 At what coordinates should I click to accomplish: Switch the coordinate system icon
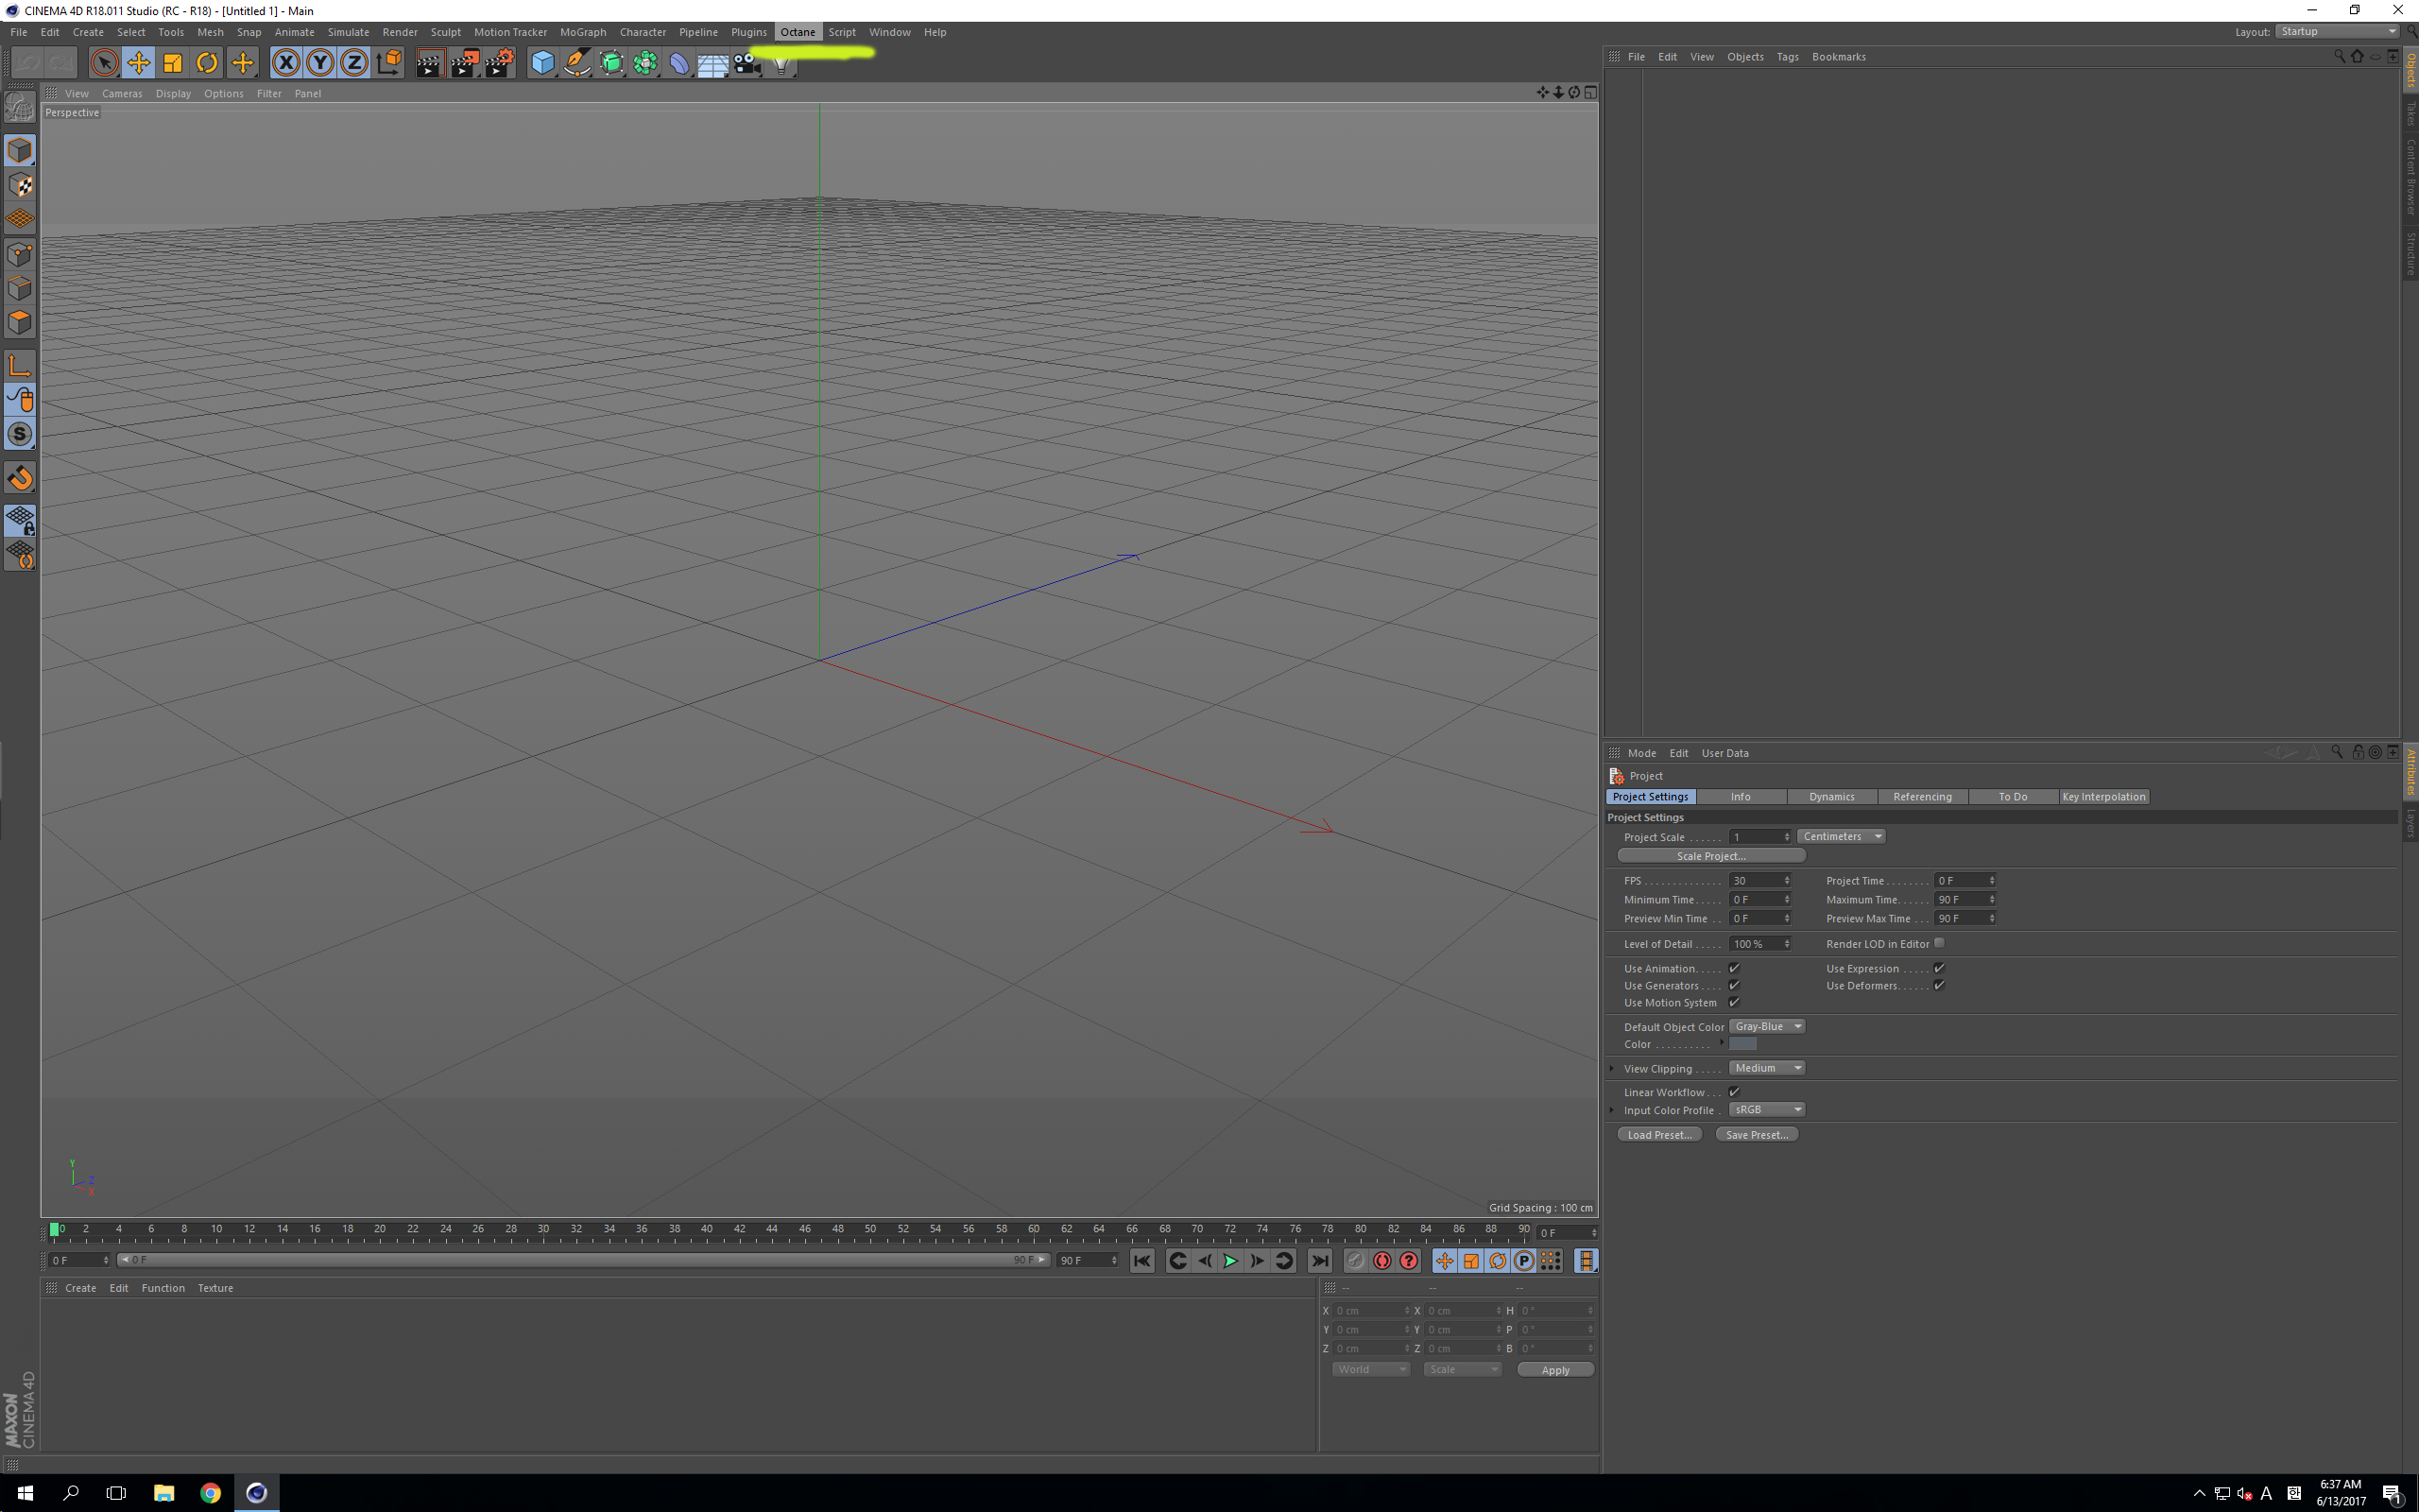pyautogui.click(x=389, y=63)
